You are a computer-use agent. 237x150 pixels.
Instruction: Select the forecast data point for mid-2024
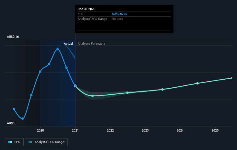(197, 83)
